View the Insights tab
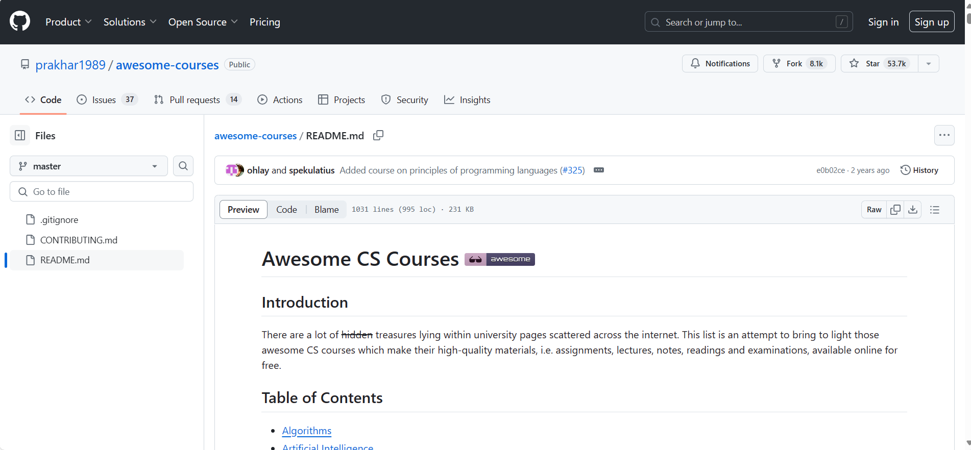971x450 pixels. pyautogui.click(x=467, y=100)
